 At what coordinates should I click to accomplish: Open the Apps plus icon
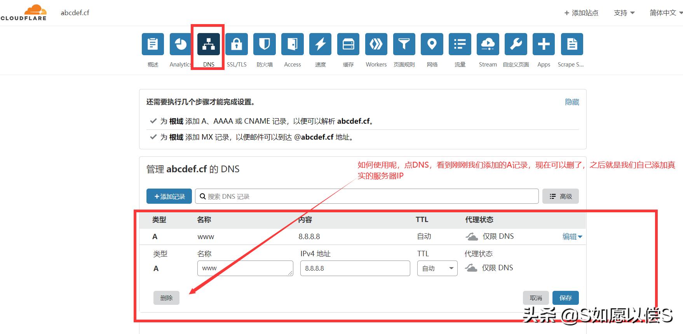544,44
